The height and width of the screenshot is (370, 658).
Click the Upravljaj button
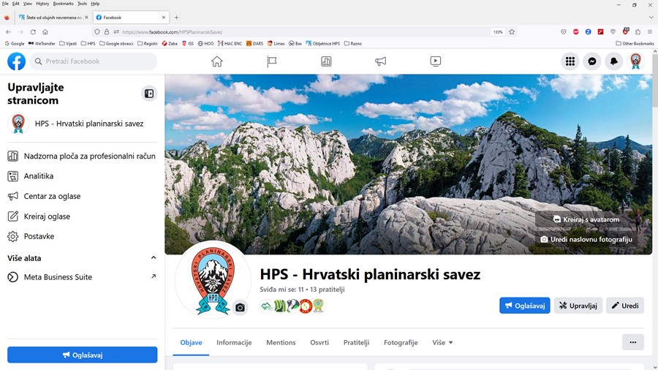[578, 306]
